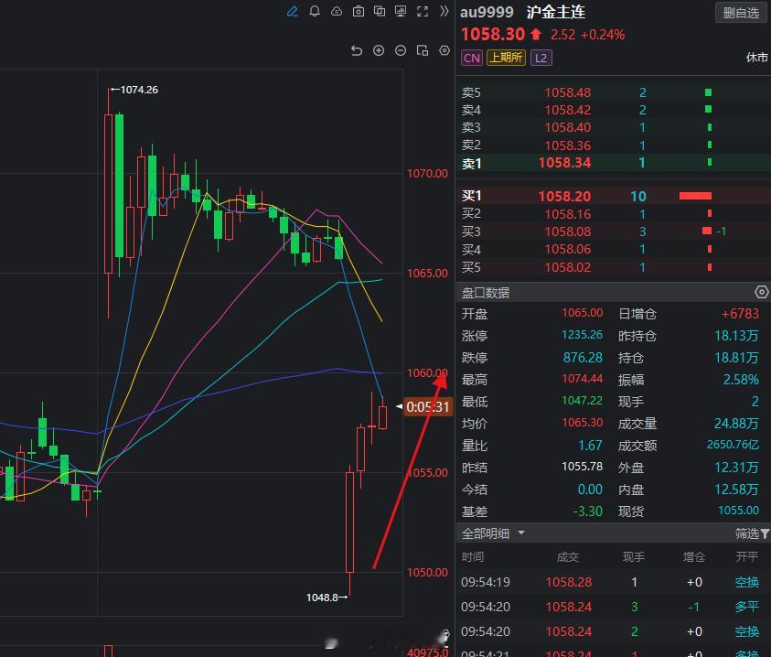771x657 pixels.
Task: Click the window overlay comparison icon
Action: [380, 12]
